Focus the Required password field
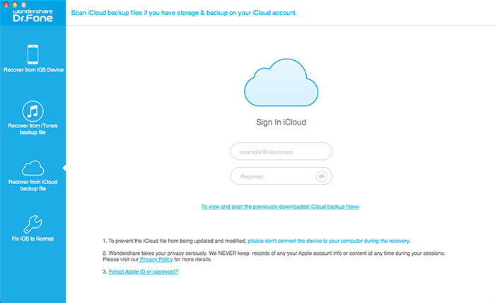 click(x=281, y=176)
